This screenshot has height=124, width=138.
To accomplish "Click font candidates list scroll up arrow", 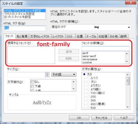I will [x=127, y=54].
